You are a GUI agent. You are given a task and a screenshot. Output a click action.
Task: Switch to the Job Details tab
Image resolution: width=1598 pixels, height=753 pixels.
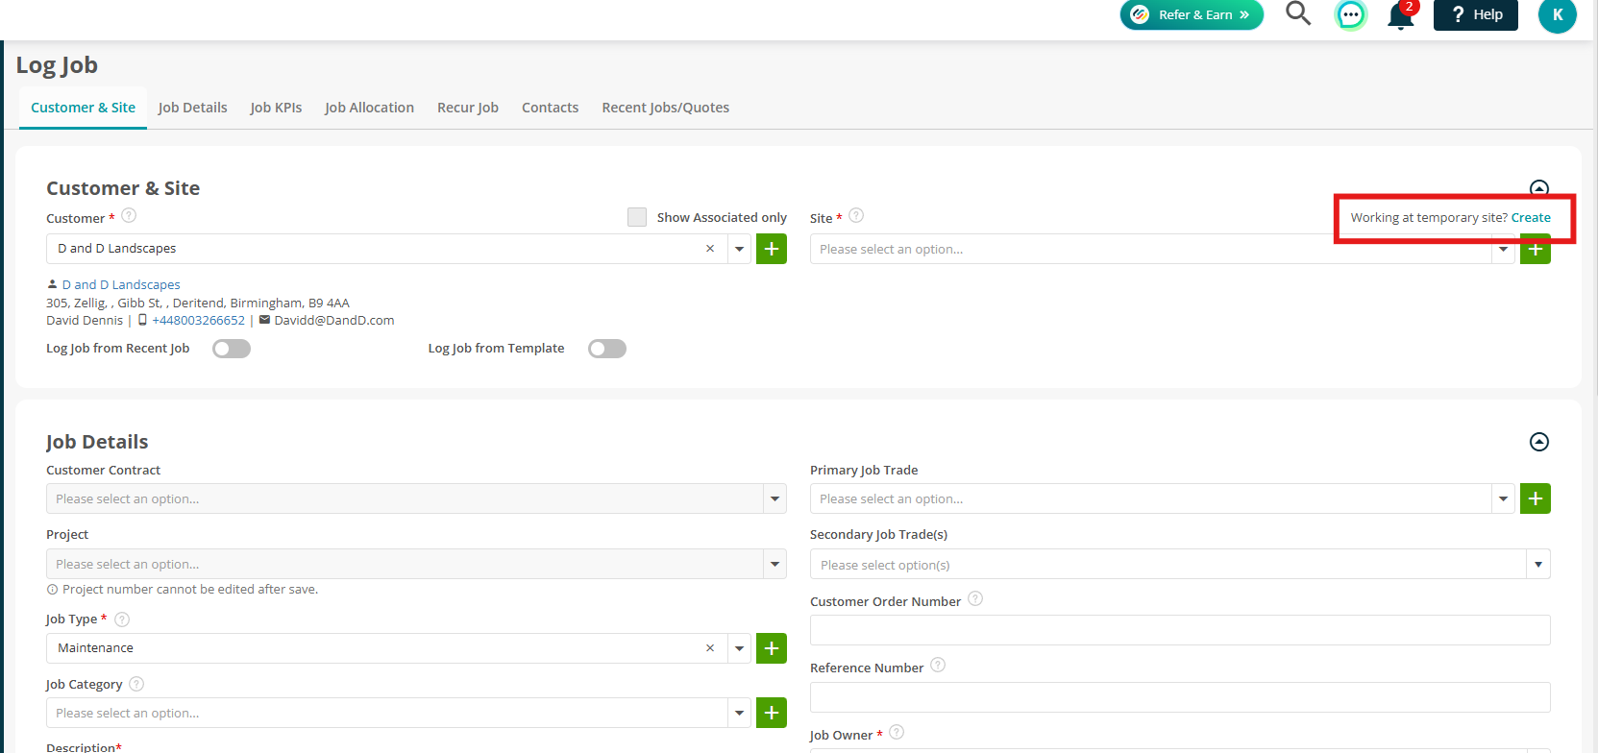click(x=193, y=108)
